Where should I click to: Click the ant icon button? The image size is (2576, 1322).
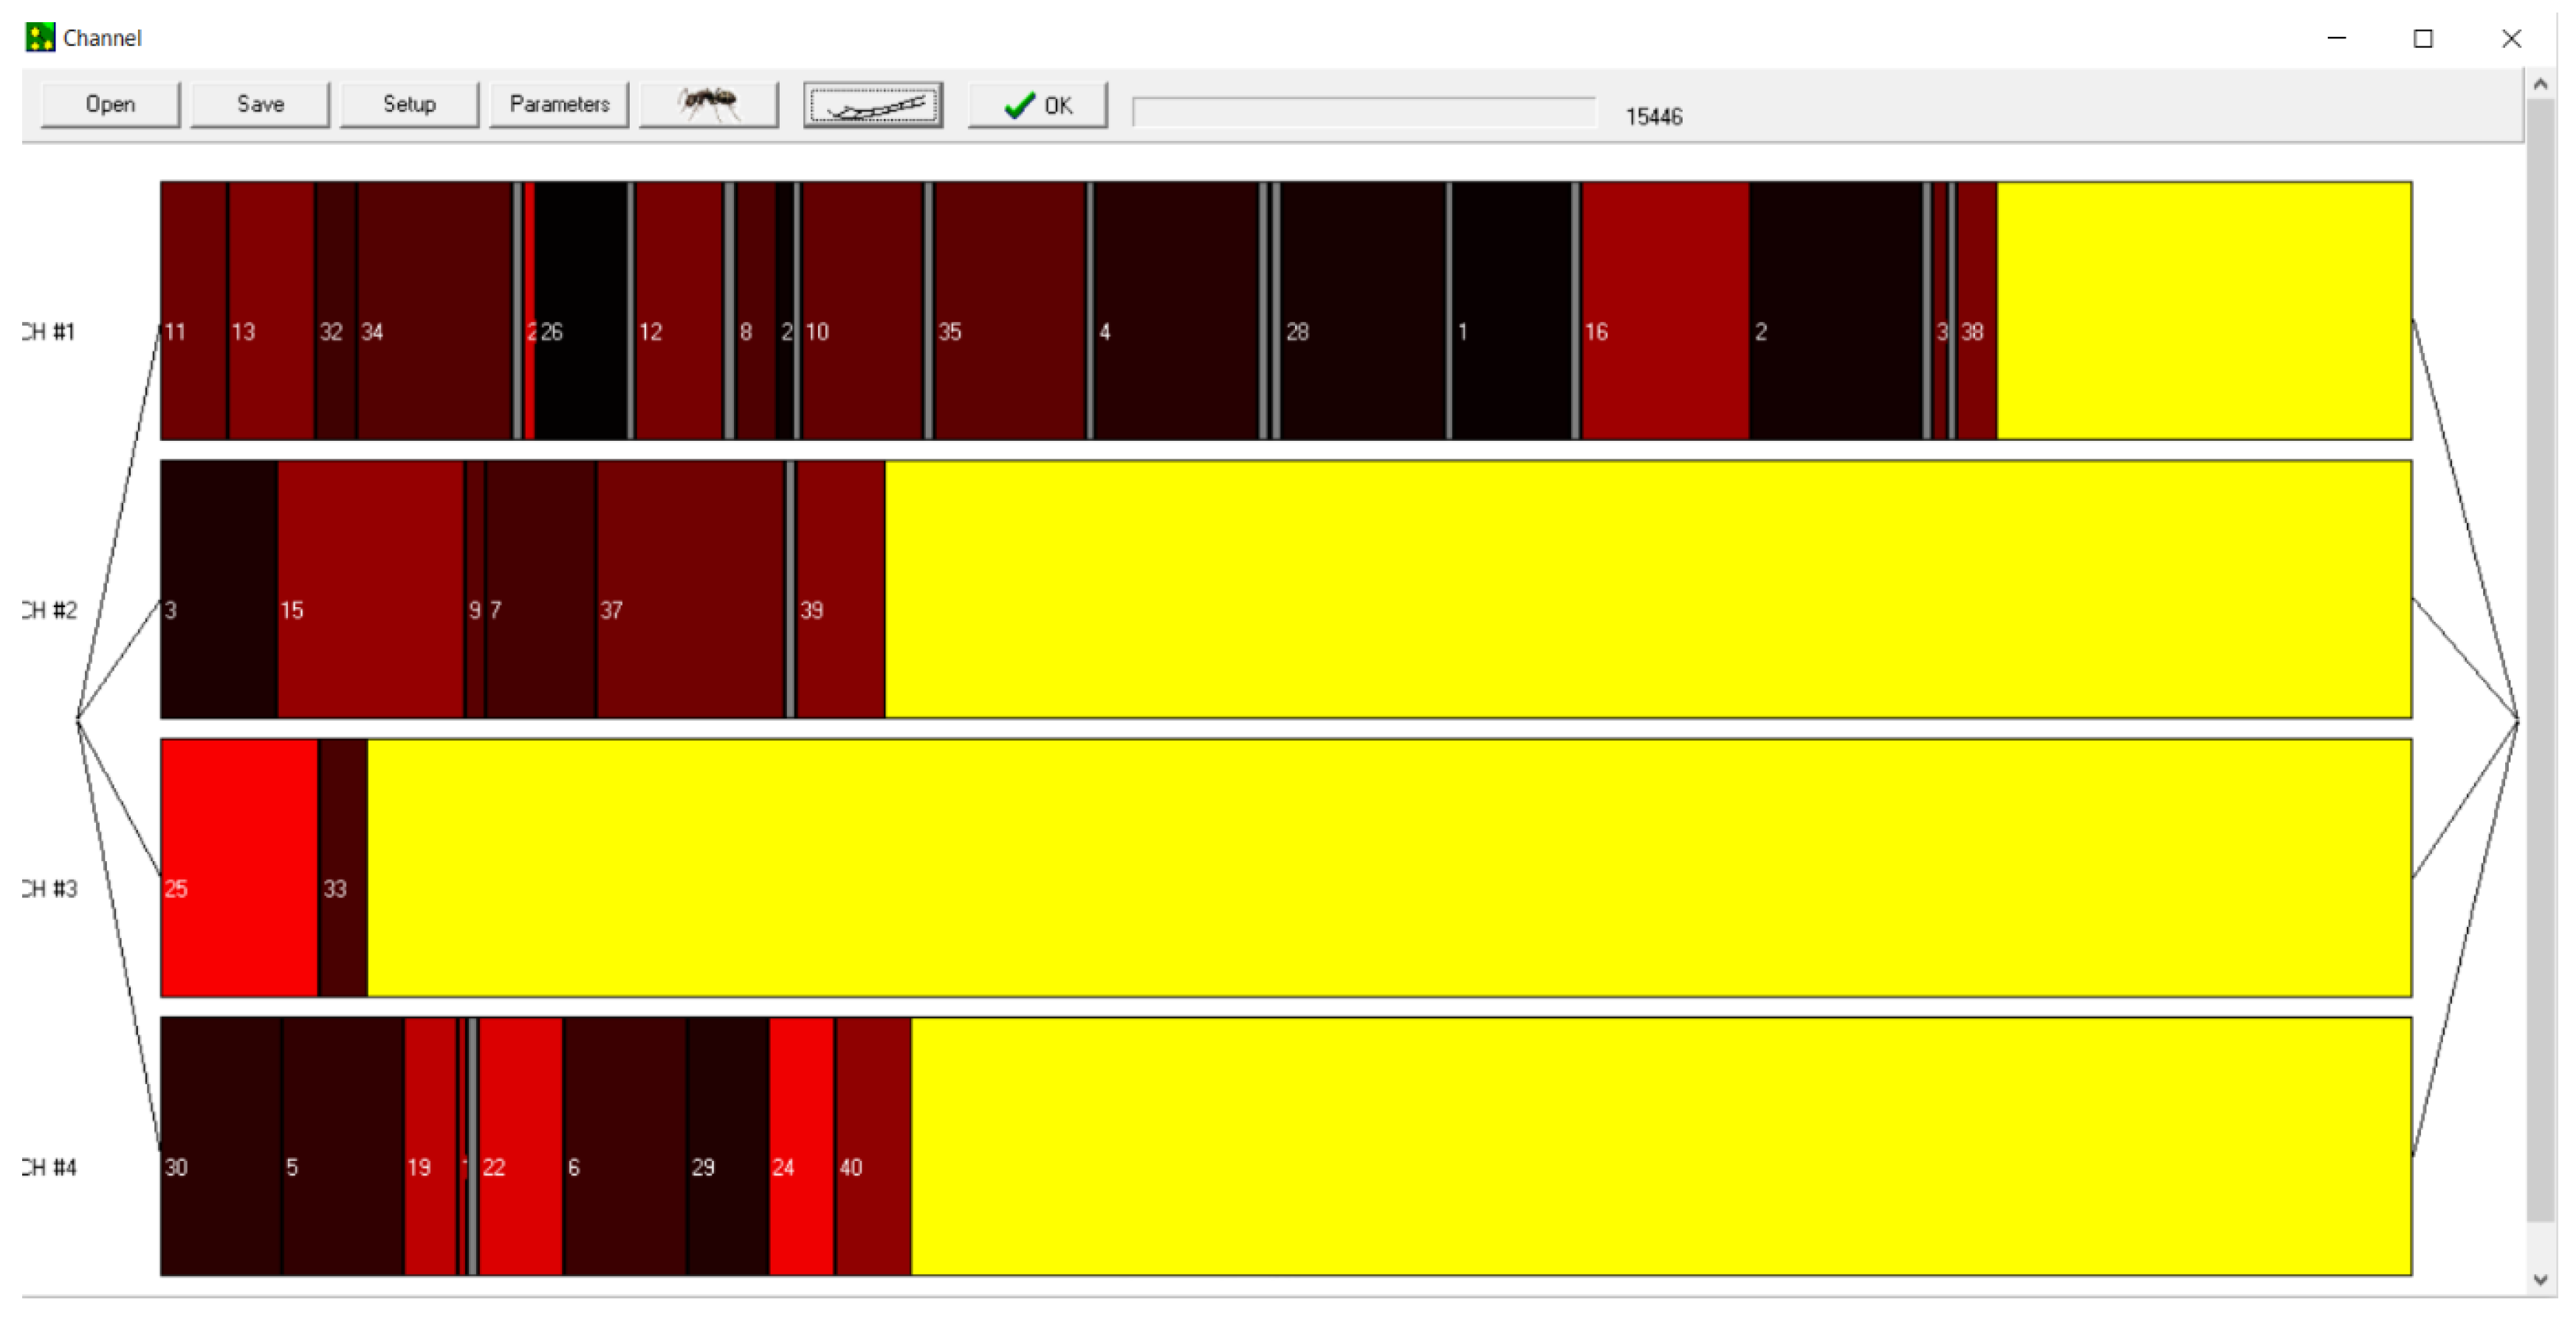click(x=708, y=104)
